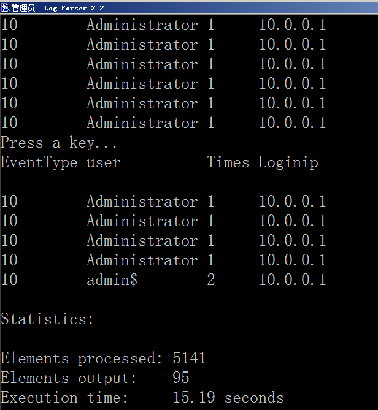Viewport: 378px width, 410px height.
Task: Click the Elements output label
Action: coord(69,378)
